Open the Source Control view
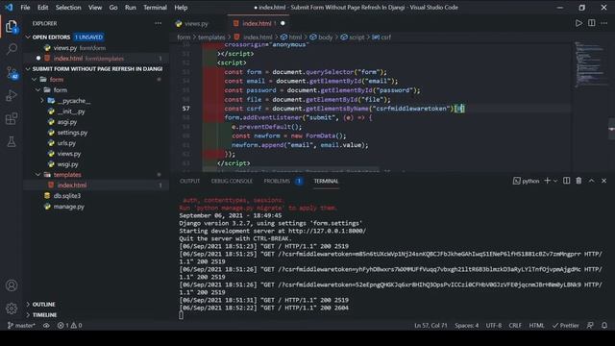 [x=12, y=73]
